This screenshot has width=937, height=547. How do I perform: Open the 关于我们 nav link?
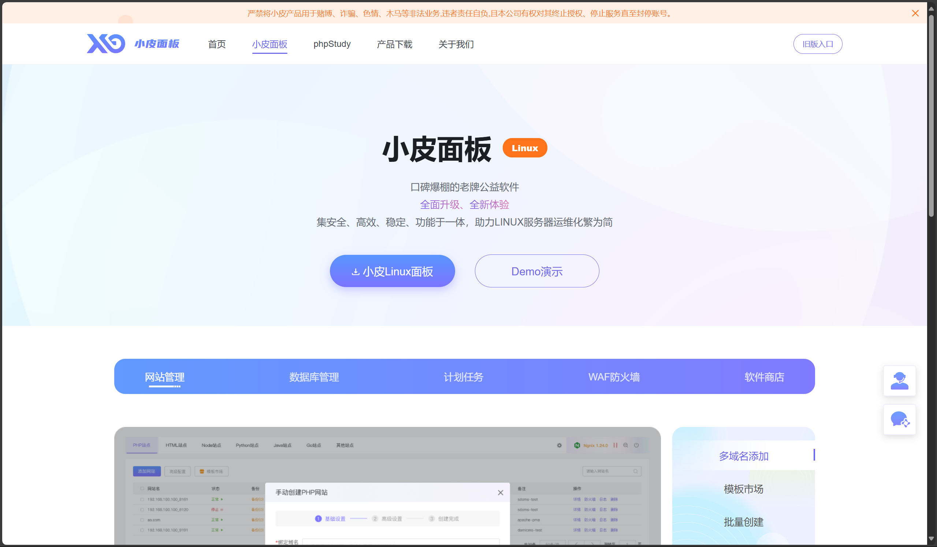456,44
